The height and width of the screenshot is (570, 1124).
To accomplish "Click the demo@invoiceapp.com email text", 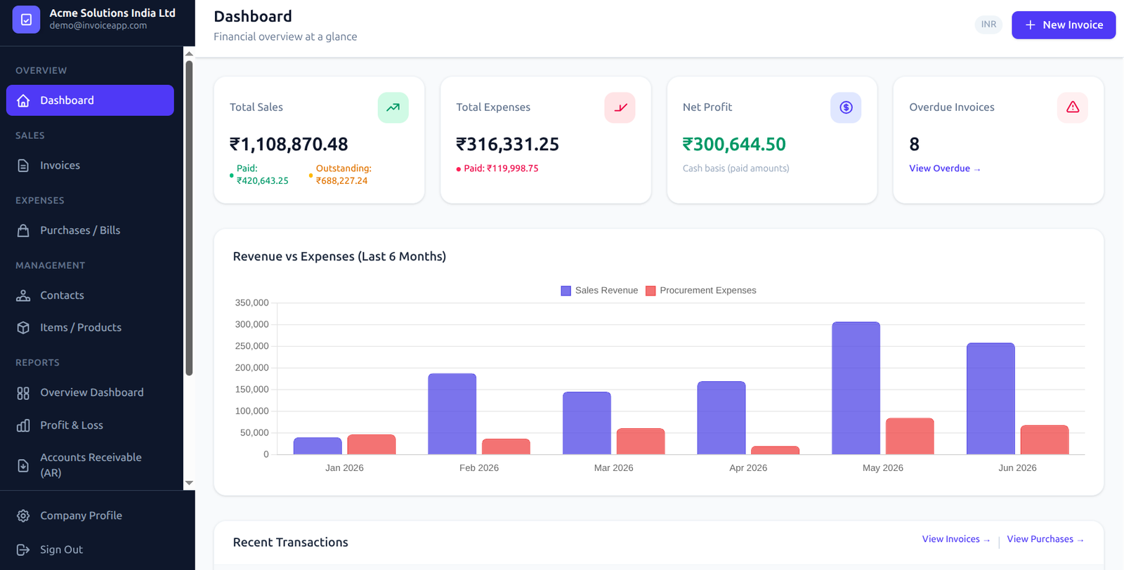I will (98, 26).
